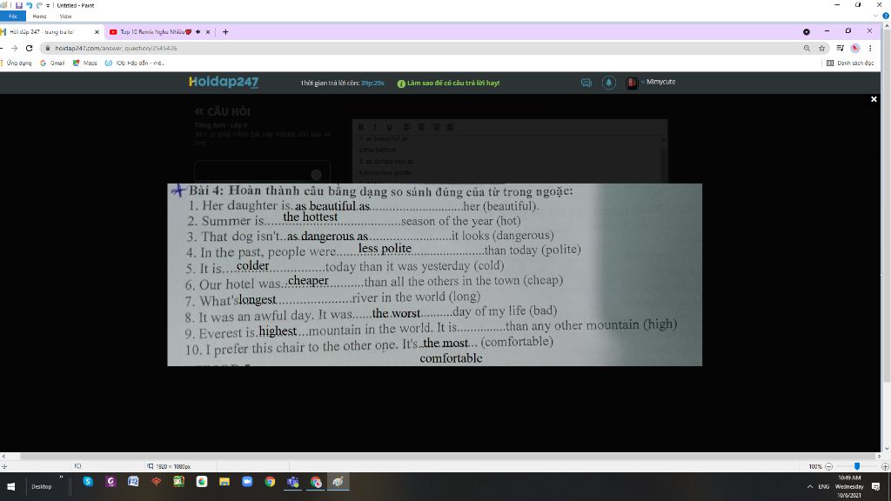Click the bookmark star icon in address bar
Screen dimensions: 891x501
tap(821, 49)
